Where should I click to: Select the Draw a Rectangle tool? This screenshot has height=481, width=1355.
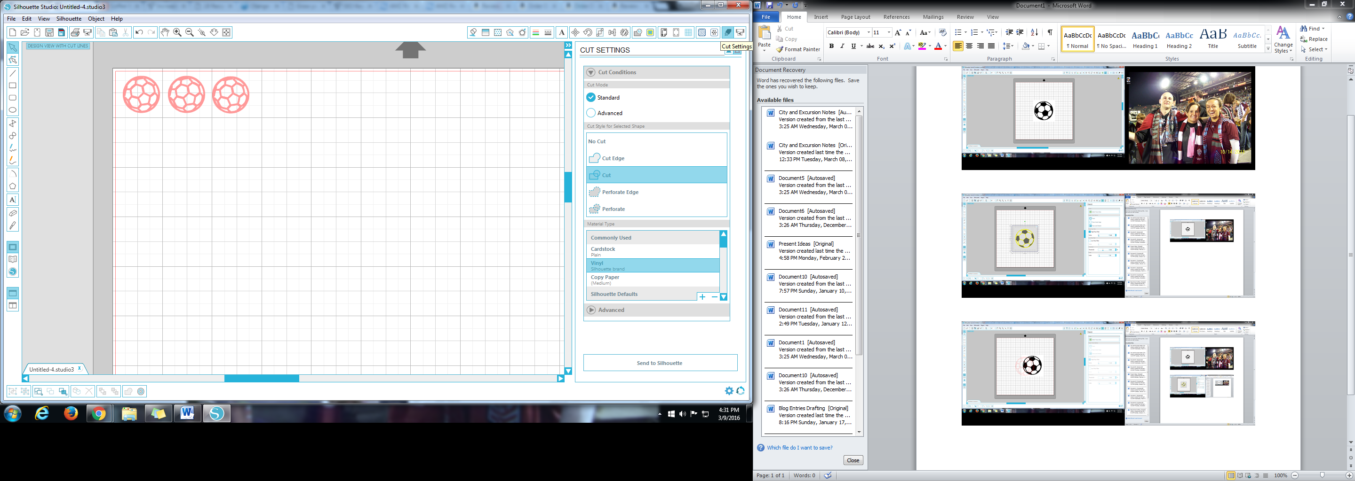[x=13, y=85]
